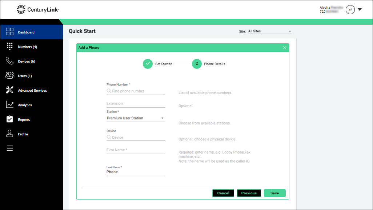Focus the Find phone number field
The width and height of the screenshot is (373, 210).
[137, 91]
